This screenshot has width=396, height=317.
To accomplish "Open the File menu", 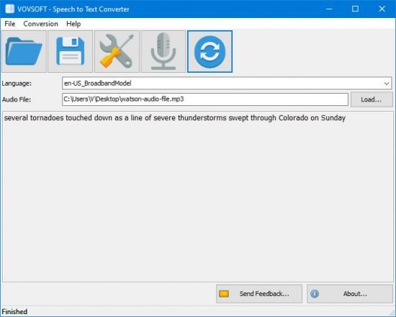I will coord(10,24).
